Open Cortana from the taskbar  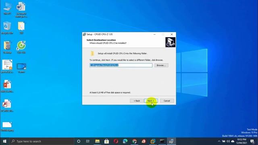(x=79, y=141)
